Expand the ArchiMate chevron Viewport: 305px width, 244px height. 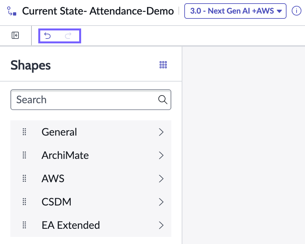click(161, 155)
